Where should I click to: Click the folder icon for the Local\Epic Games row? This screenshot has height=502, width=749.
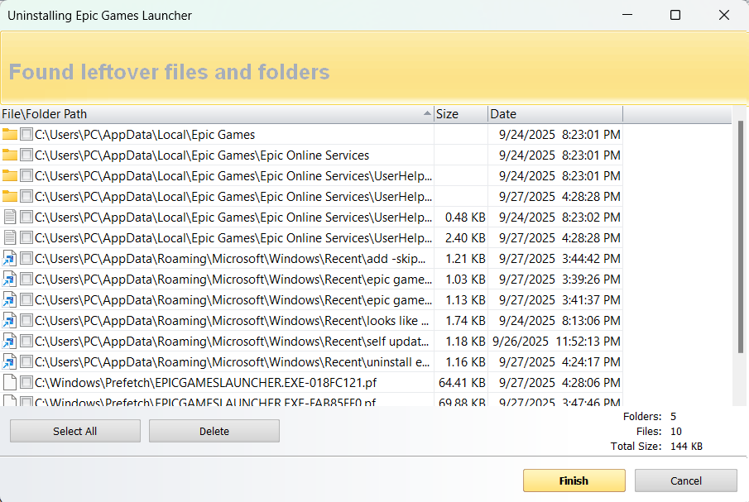click(10, 135)
